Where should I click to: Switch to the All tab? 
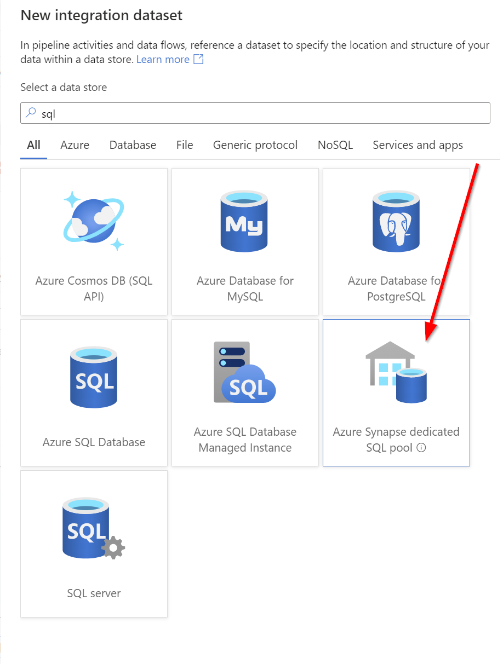click(x=33, y=145)
